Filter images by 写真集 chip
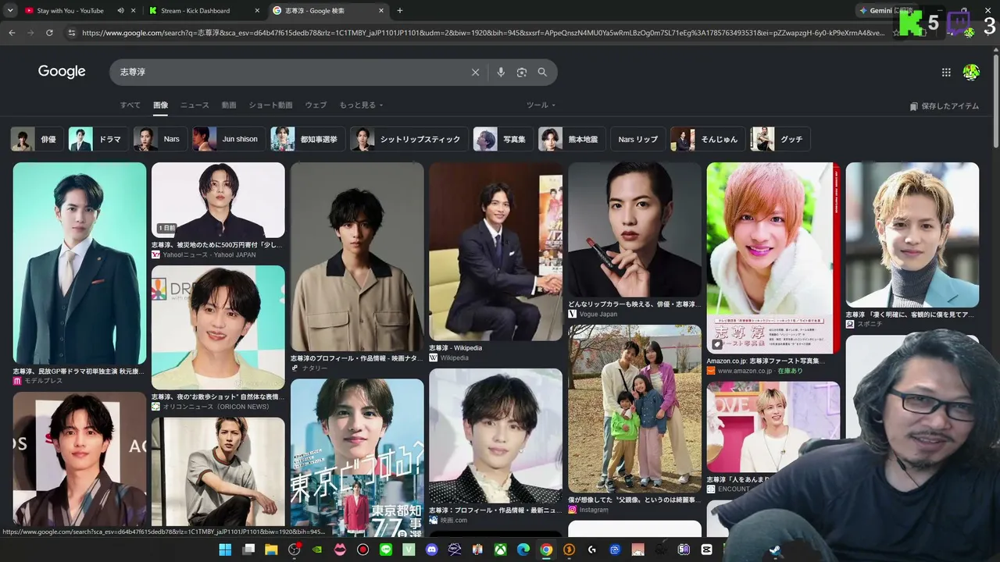 (502, 139)
